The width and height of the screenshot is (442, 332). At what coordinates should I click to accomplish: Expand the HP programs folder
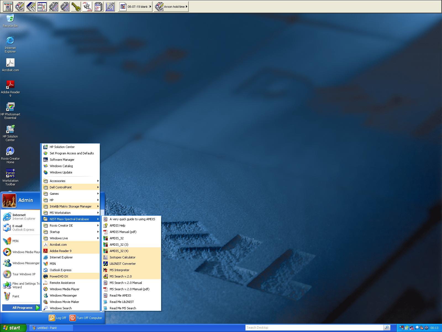(71, 200)
